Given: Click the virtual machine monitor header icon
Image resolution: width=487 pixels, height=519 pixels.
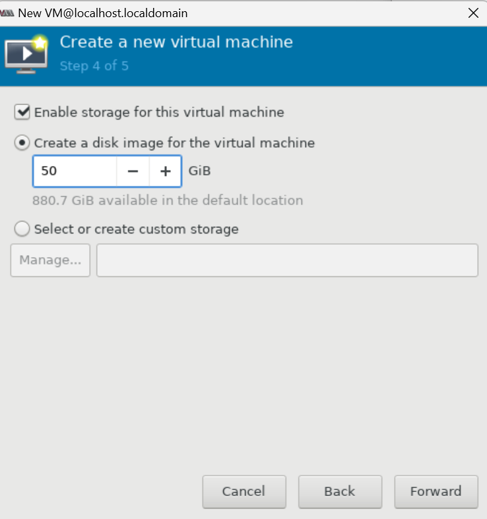Looking at the screenshot, I should point(26,55).
